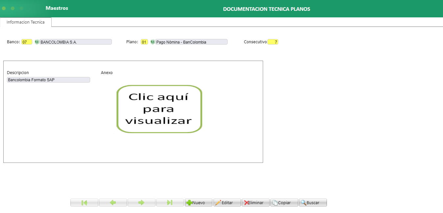The image size is (443, 213).
Task: Click the Consecutivo field showing 7
Action: coord(273,42)
